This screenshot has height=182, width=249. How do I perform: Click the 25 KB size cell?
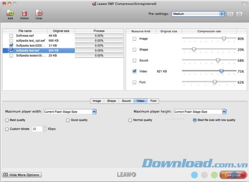click(53, 56)
